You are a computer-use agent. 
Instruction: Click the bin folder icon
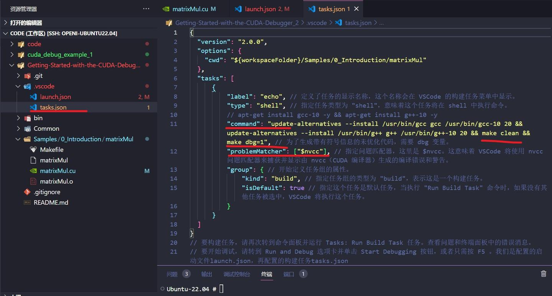pyautogui.click(x=27, y=118)
